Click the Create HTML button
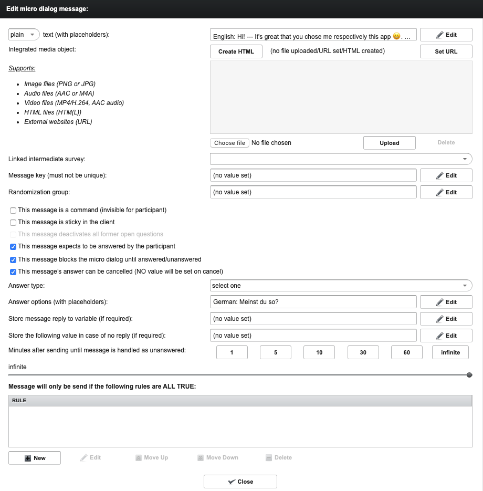 coord(236,51)
